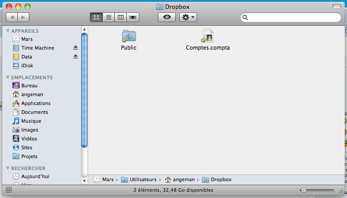This screenshot has height=198, width=347.
Task: Click the status bar item count text
Action: click(173, 190)
